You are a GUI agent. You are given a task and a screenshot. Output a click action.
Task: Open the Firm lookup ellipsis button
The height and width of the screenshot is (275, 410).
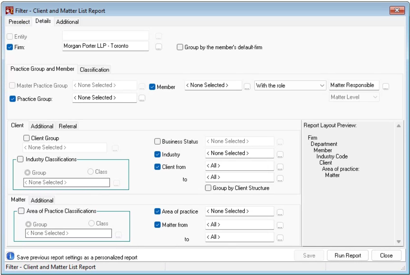tap(158, 47)
